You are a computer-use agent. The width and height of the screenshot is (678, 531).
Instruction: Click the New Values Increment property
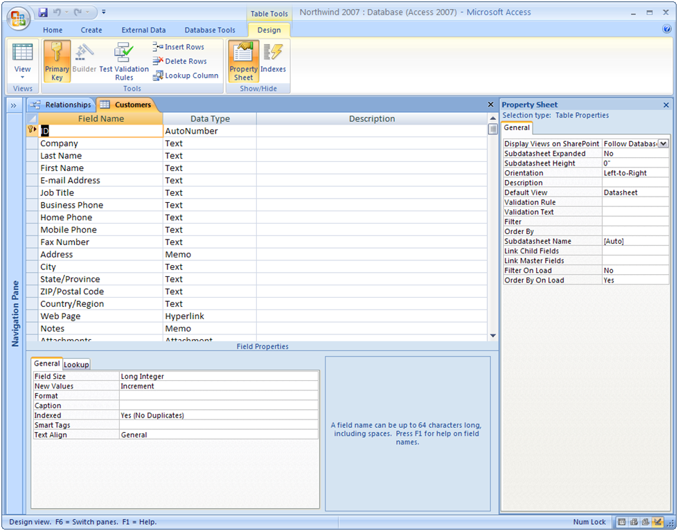[x=219, y=386]
